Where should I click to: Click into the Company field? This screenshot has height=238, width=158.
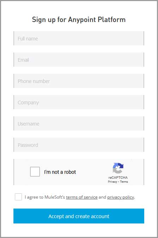click(x=79, y=102)
